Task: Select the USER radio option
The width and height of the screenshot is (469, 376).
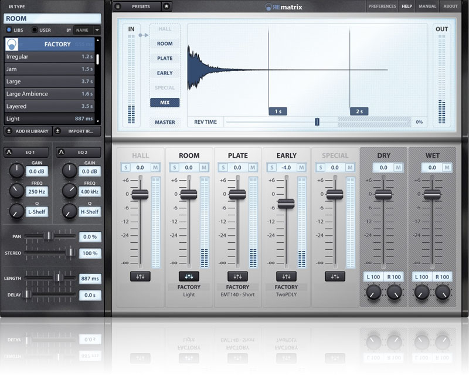Action: pos(35,30)
